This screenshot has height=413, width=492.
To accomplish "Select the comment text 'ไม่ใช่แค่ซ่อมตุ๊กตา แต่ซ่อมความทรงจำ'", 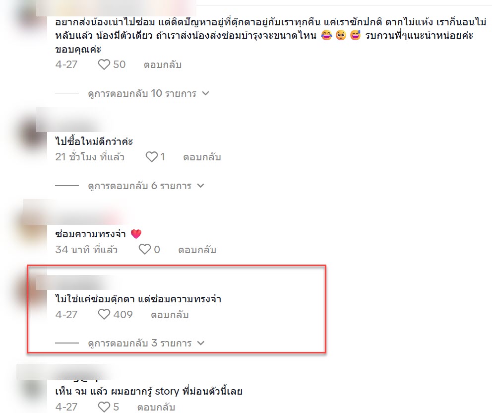I will [138, 299].
